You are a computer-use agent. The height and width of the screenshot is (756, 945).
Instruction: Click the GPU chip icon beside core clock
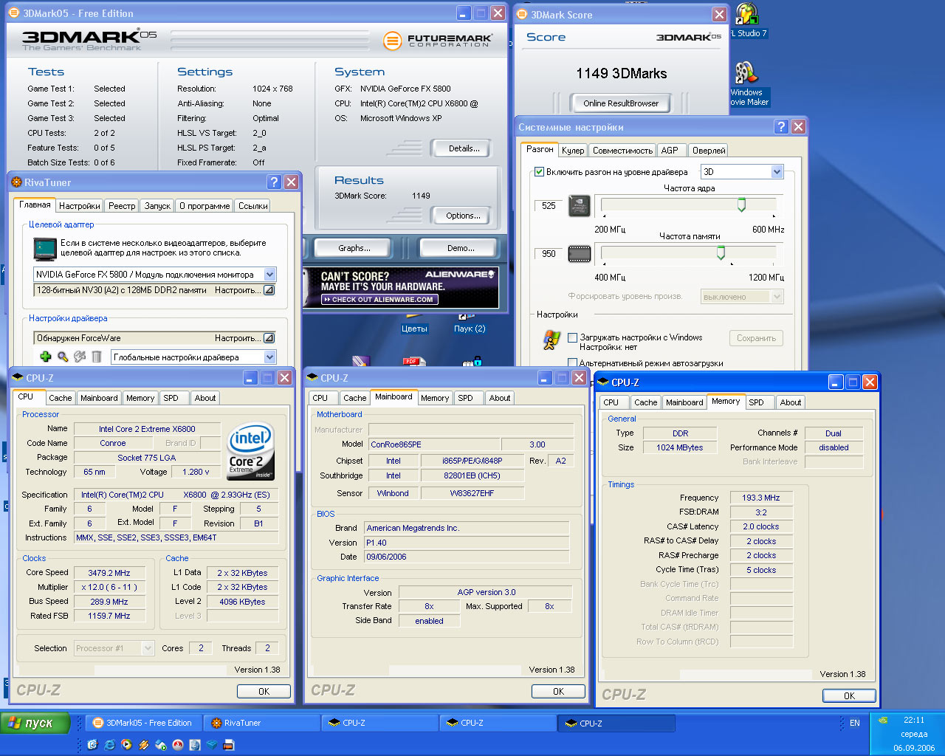579,206
